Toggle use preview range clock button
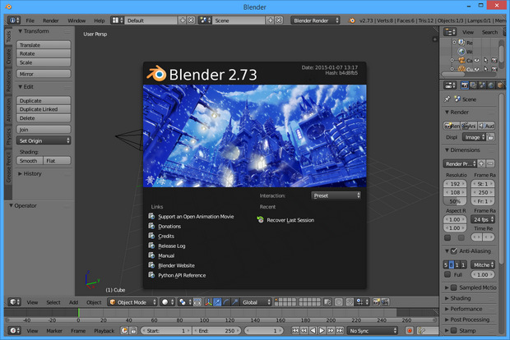Screen dimensions: 510x340 click(124, 331)
